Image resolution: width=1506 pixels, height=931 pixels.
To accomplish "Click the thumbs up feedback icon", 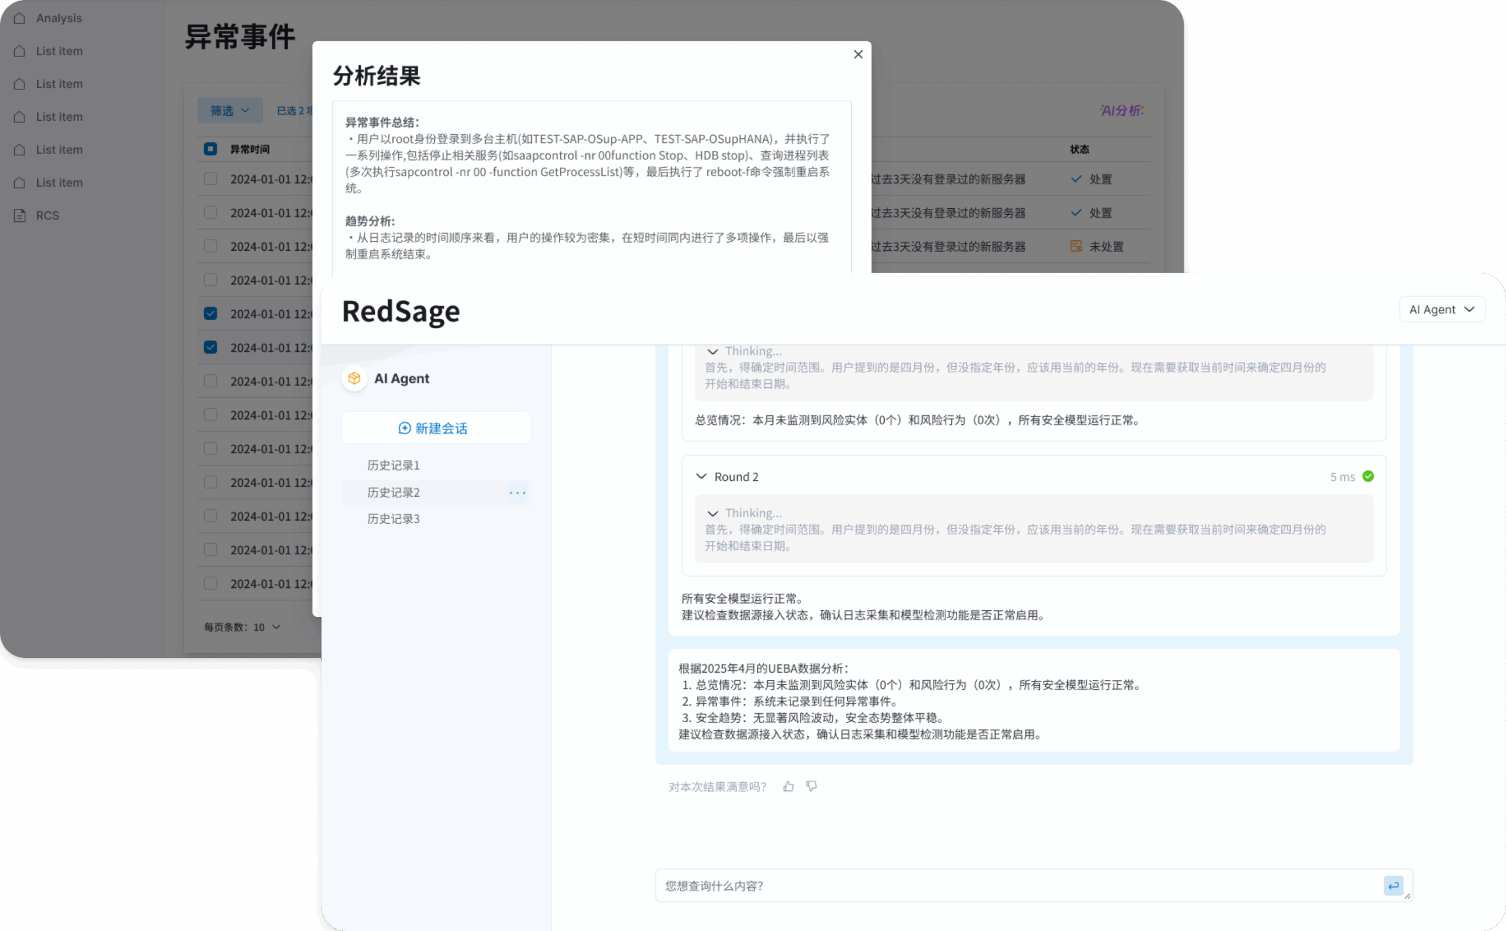I will (788, 786).
